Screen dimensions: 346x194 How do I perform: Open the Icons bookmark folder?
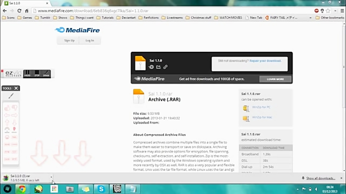(8, 18)
